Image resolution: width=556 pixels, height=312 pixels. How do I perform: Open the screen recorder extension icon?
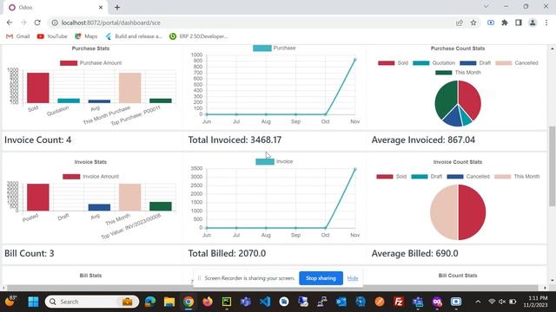pos(491,23)
